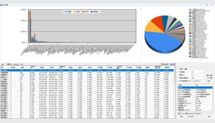
Task: Click the 导出 export button
Action: [x=181, y=117]
